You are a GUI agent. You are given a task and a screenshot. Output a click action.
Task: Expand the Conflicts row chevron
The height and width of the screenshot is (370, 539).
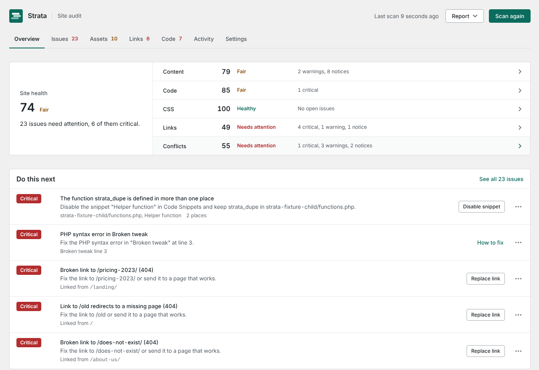pyautogui.click(x=520, y=146)
